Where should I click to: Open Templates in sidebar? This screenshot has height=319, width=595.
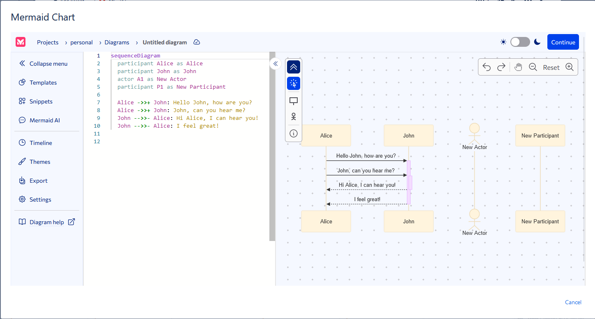pos(38,83)
